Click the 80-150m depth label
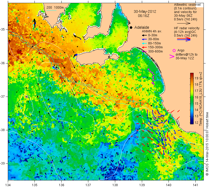The height and width of the screenshot is (188, 209). (x=154, y=43)
